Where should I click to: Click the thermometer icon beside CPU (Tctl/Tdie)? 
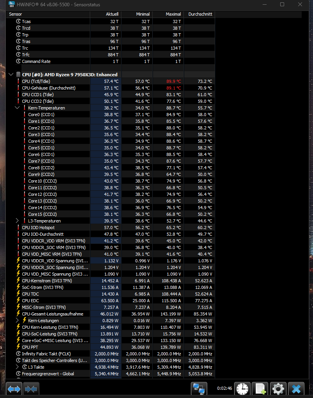(x=18, y=81)
